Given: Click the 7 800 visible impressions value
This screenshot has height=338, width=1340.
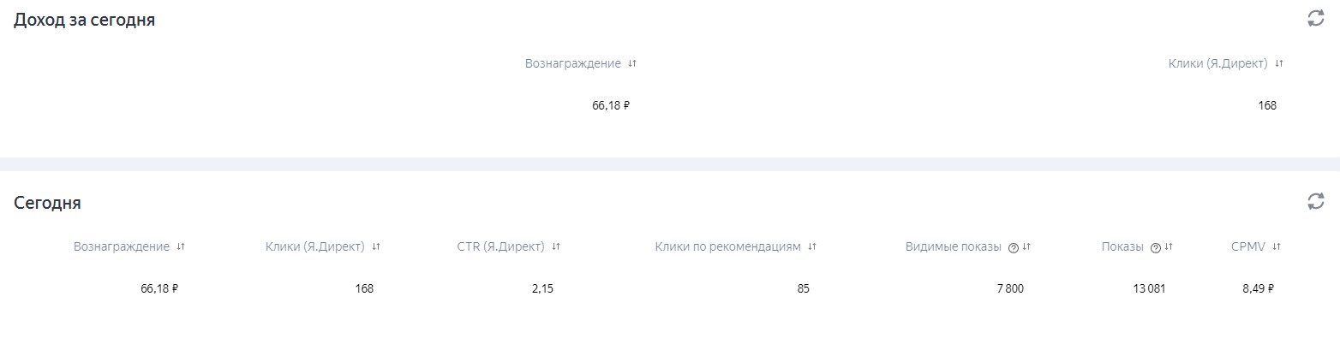Looking at the screenshot, I should [x=1010, y=288].
